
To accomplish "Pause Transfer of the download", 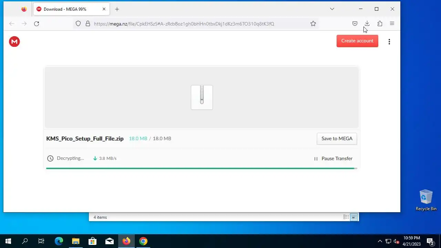I will (333, 158).
